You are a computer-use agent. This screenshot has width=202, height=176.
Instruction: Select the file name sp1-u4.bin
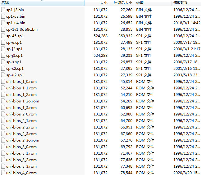pyautogui.click(x=16, y=23)
